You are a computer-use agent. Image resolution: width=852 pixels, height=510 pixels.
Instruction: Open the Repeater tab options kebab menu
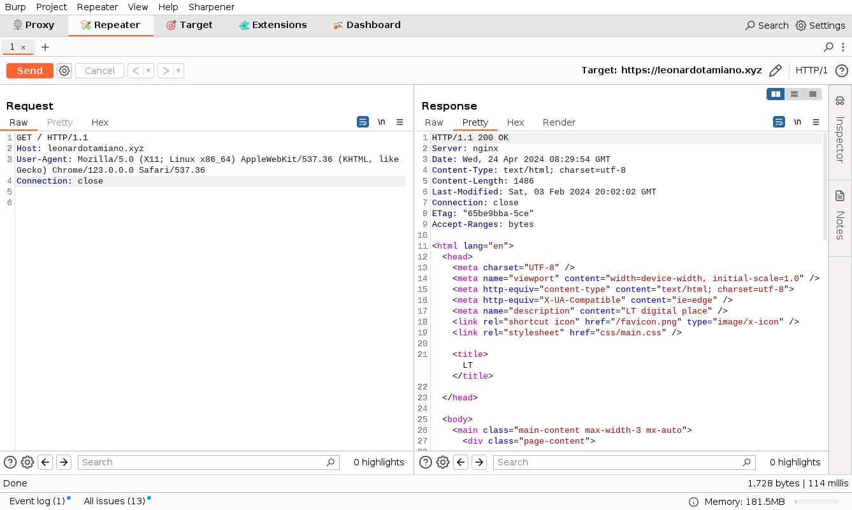(x=844, y=47)
